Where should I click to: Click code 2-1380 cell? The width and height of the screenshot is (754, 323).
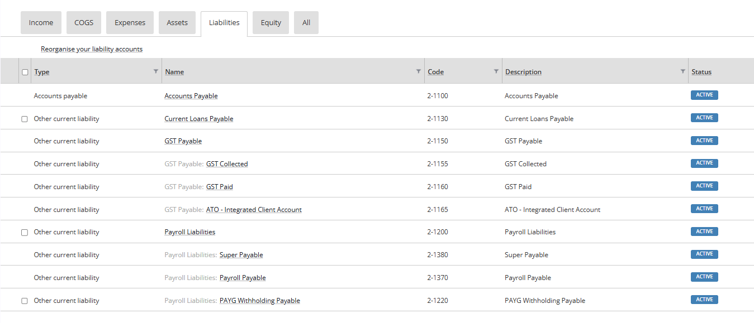(x=438, y=255)
